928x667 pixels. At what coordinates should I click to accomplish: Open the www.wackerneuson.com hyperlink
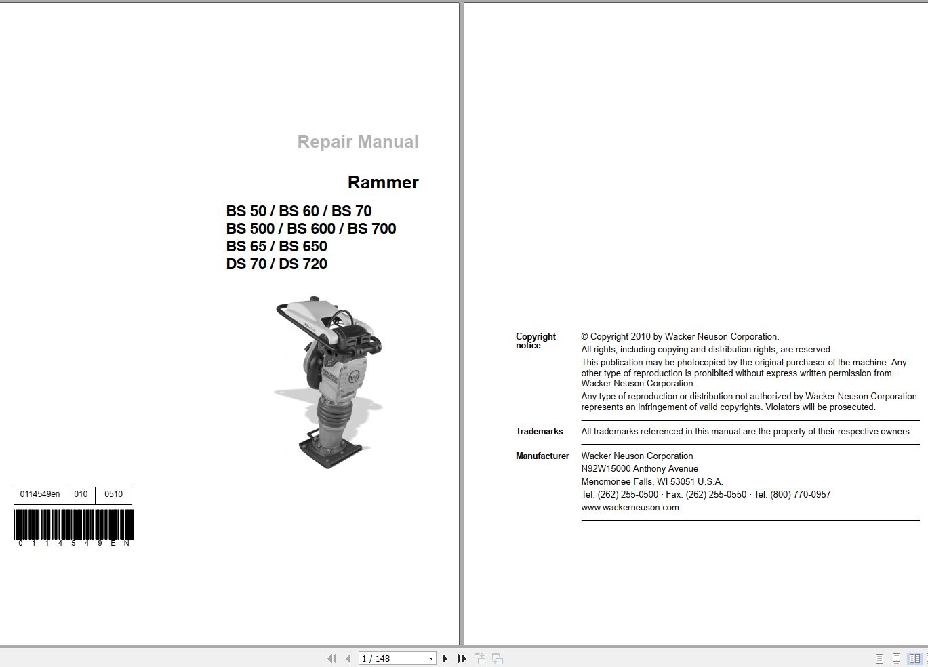629,507
